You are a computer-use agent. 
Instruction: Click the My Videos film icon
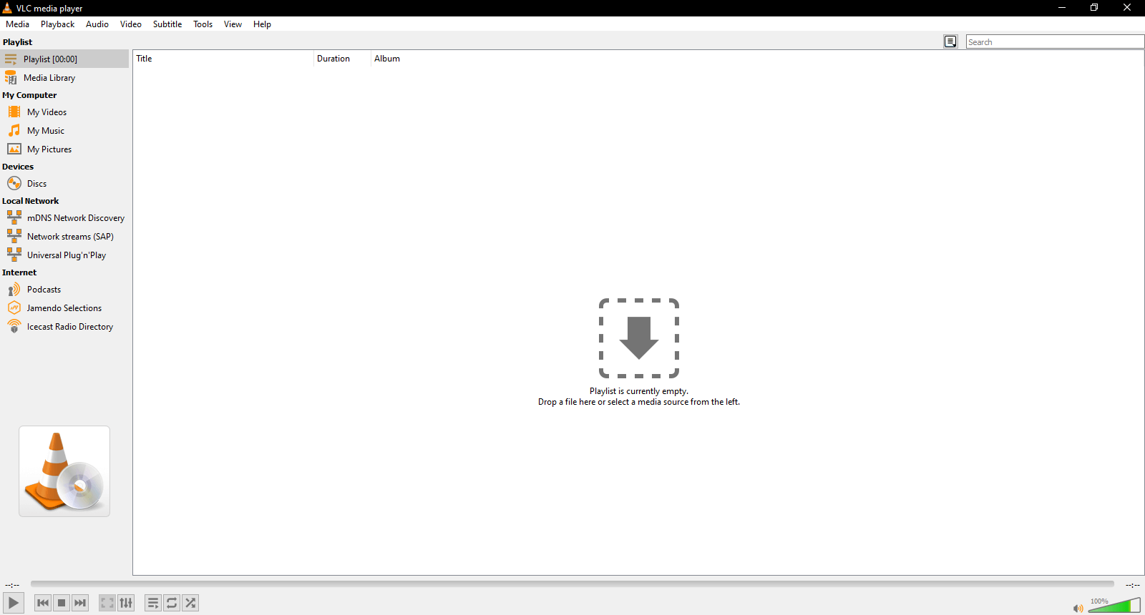pos(14,112)
